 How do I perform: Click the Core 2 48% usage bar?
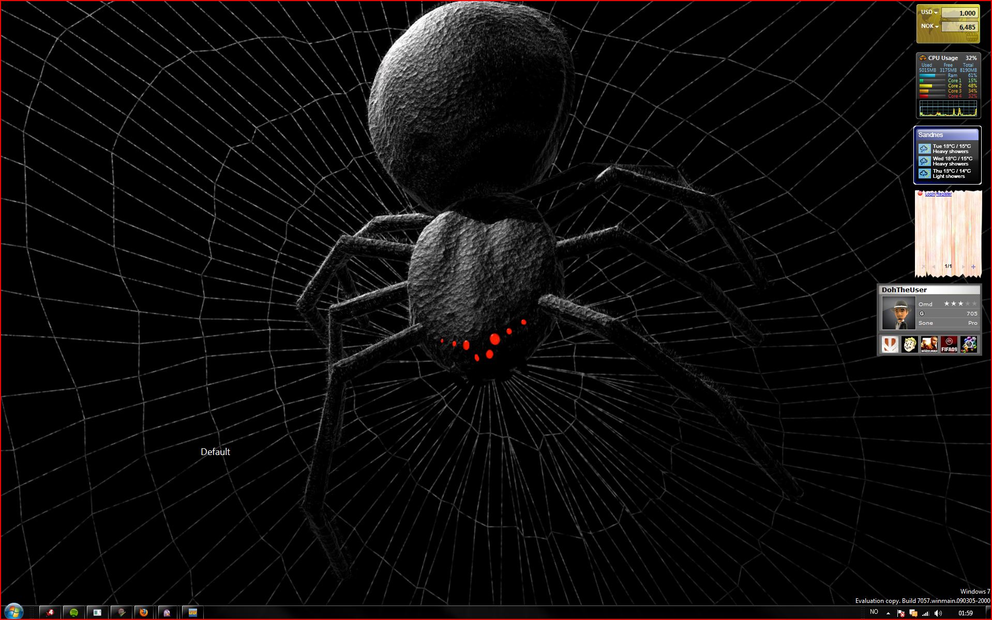coord(932,86)
